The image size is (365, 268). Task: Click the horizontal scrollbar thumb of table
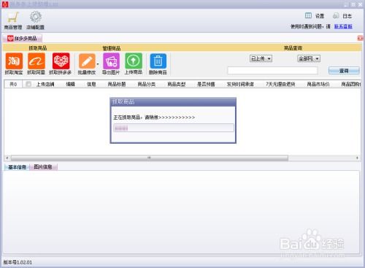(x=150, y=158)
